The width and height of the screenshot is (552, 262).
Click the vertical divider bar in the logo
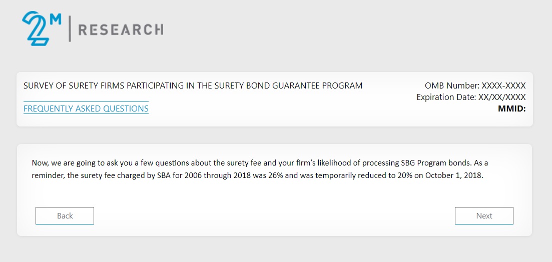[x=70, y=29]
